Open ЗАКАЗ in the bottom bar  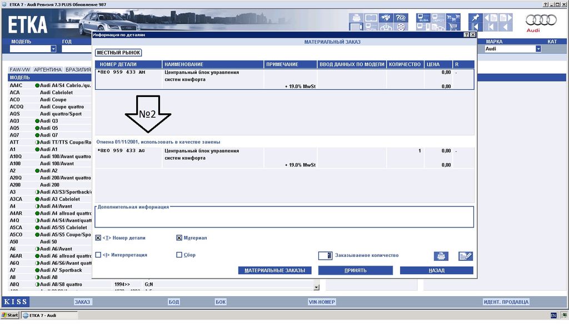tap(82, 302)
